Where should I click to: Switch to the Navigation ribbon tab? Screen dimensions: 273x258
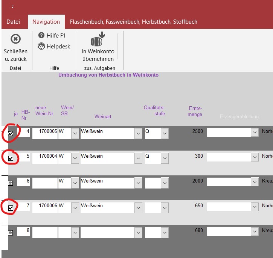click(46, 22)
